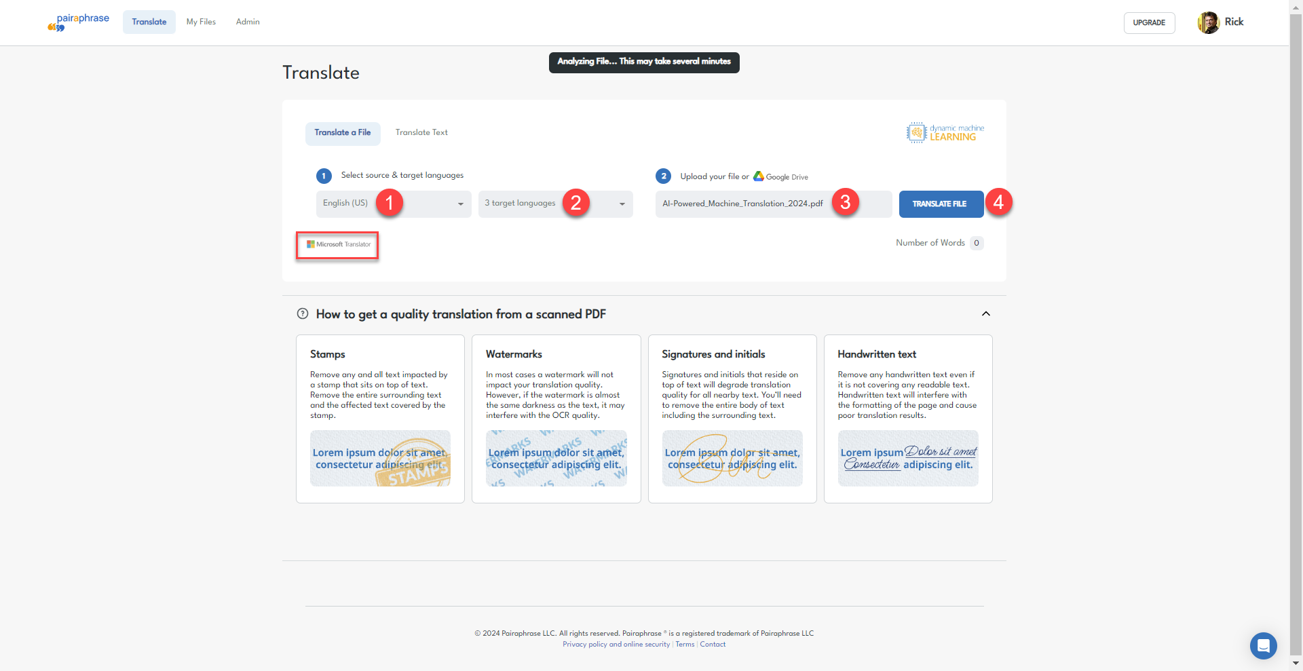
Task: Switch to the Translate Text tab
Action: click(421, 133)
